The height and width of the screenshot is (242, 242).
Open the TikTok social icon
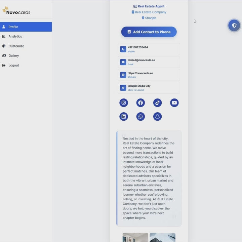157,103
